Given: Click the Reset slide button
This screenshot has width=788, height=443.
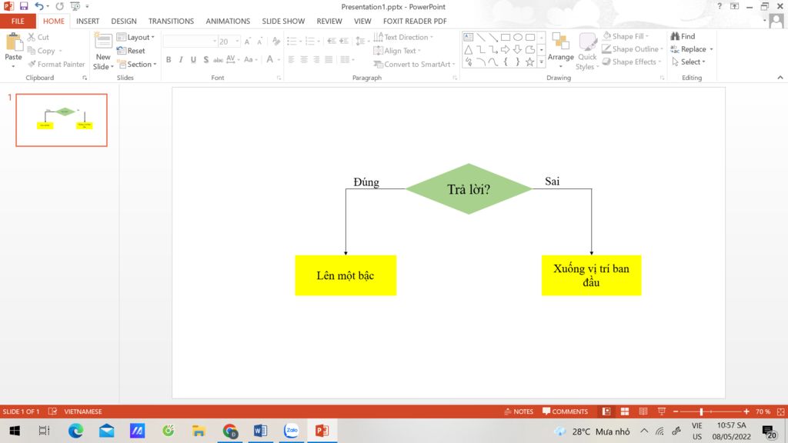Looking at the screenshot, I should [131, 51].
